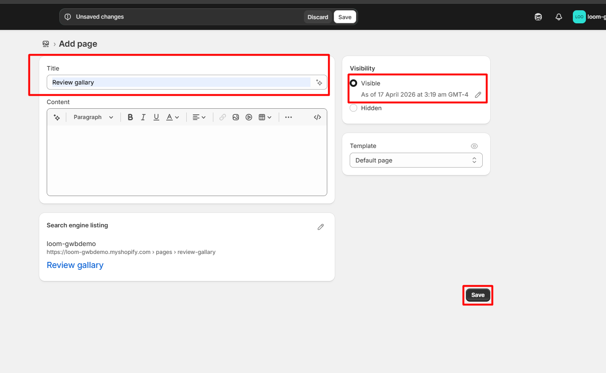Open the more options ellipsis menu

click(289, 117)
